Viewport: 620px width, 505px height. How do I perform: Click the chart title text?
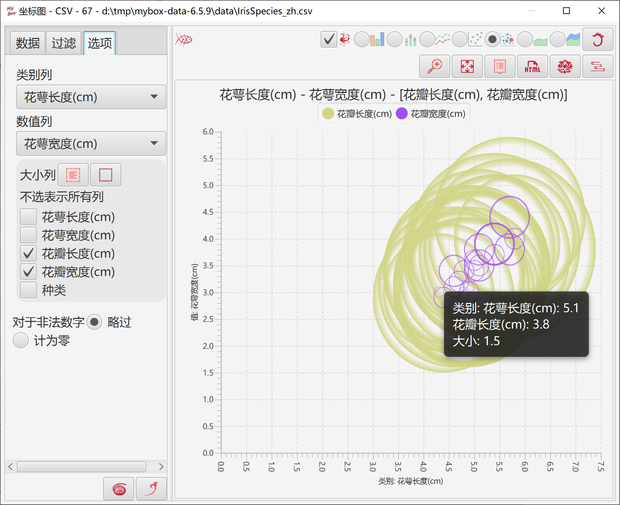pos(393,95)
